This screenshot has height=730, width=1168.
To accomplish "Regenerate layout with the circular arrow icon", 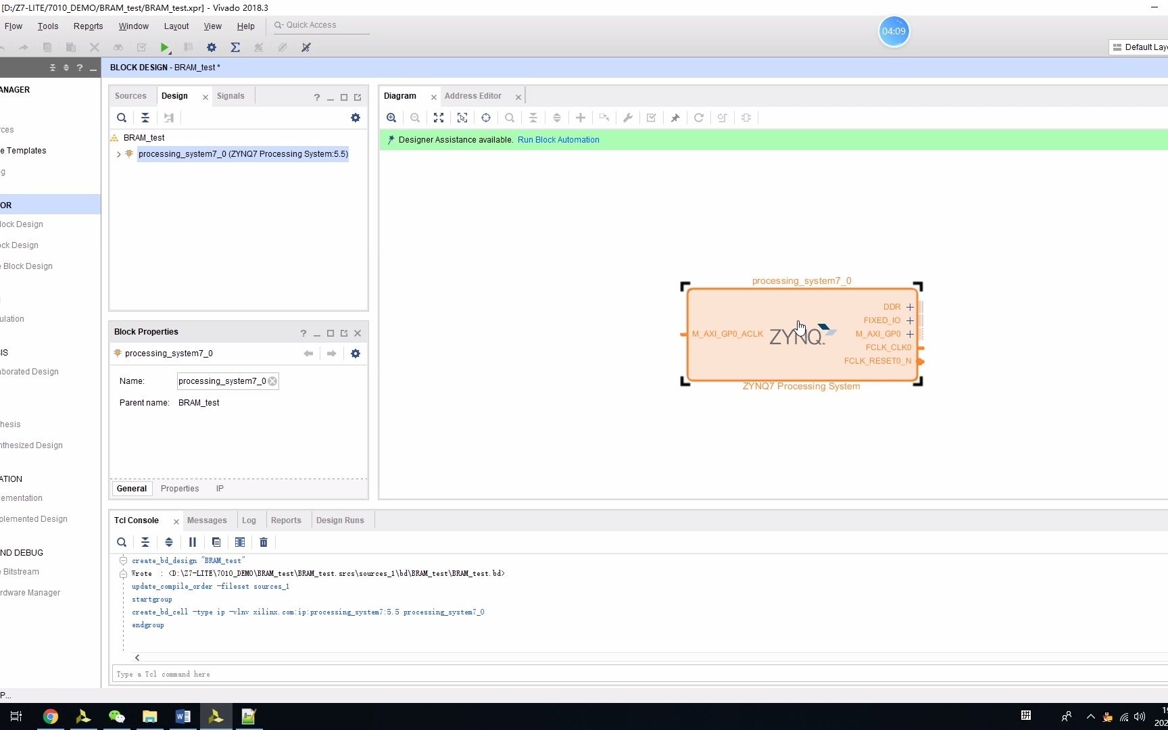I will 699,118.
